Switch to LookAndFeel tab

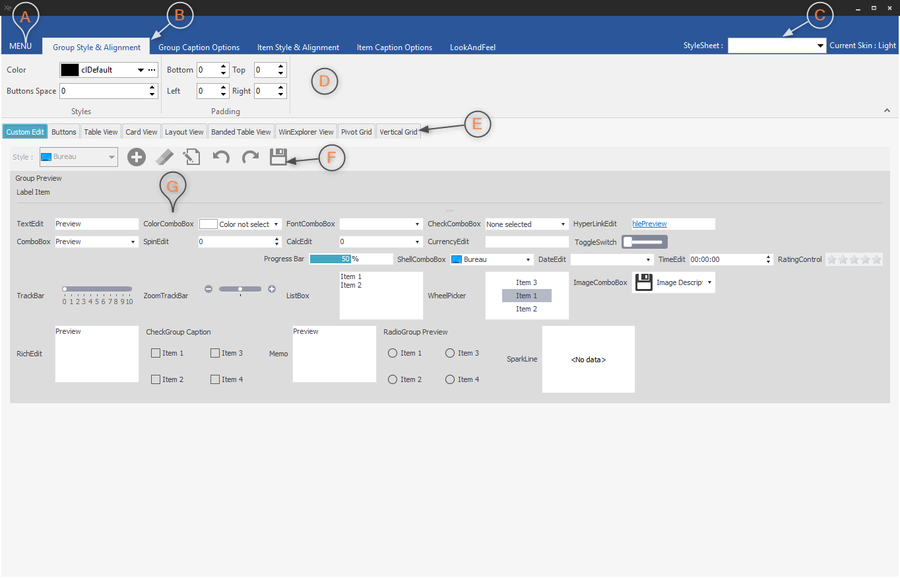click(x=472, y=48)
